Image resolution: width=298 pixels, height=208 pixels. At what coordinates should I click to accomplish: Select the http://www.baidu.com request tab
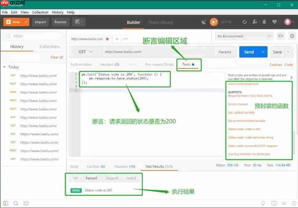87,39
